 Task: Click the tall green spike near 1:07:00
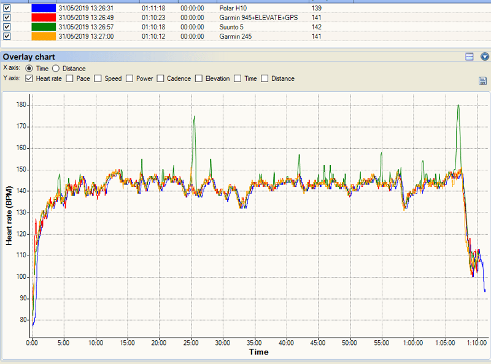[458, 107]
